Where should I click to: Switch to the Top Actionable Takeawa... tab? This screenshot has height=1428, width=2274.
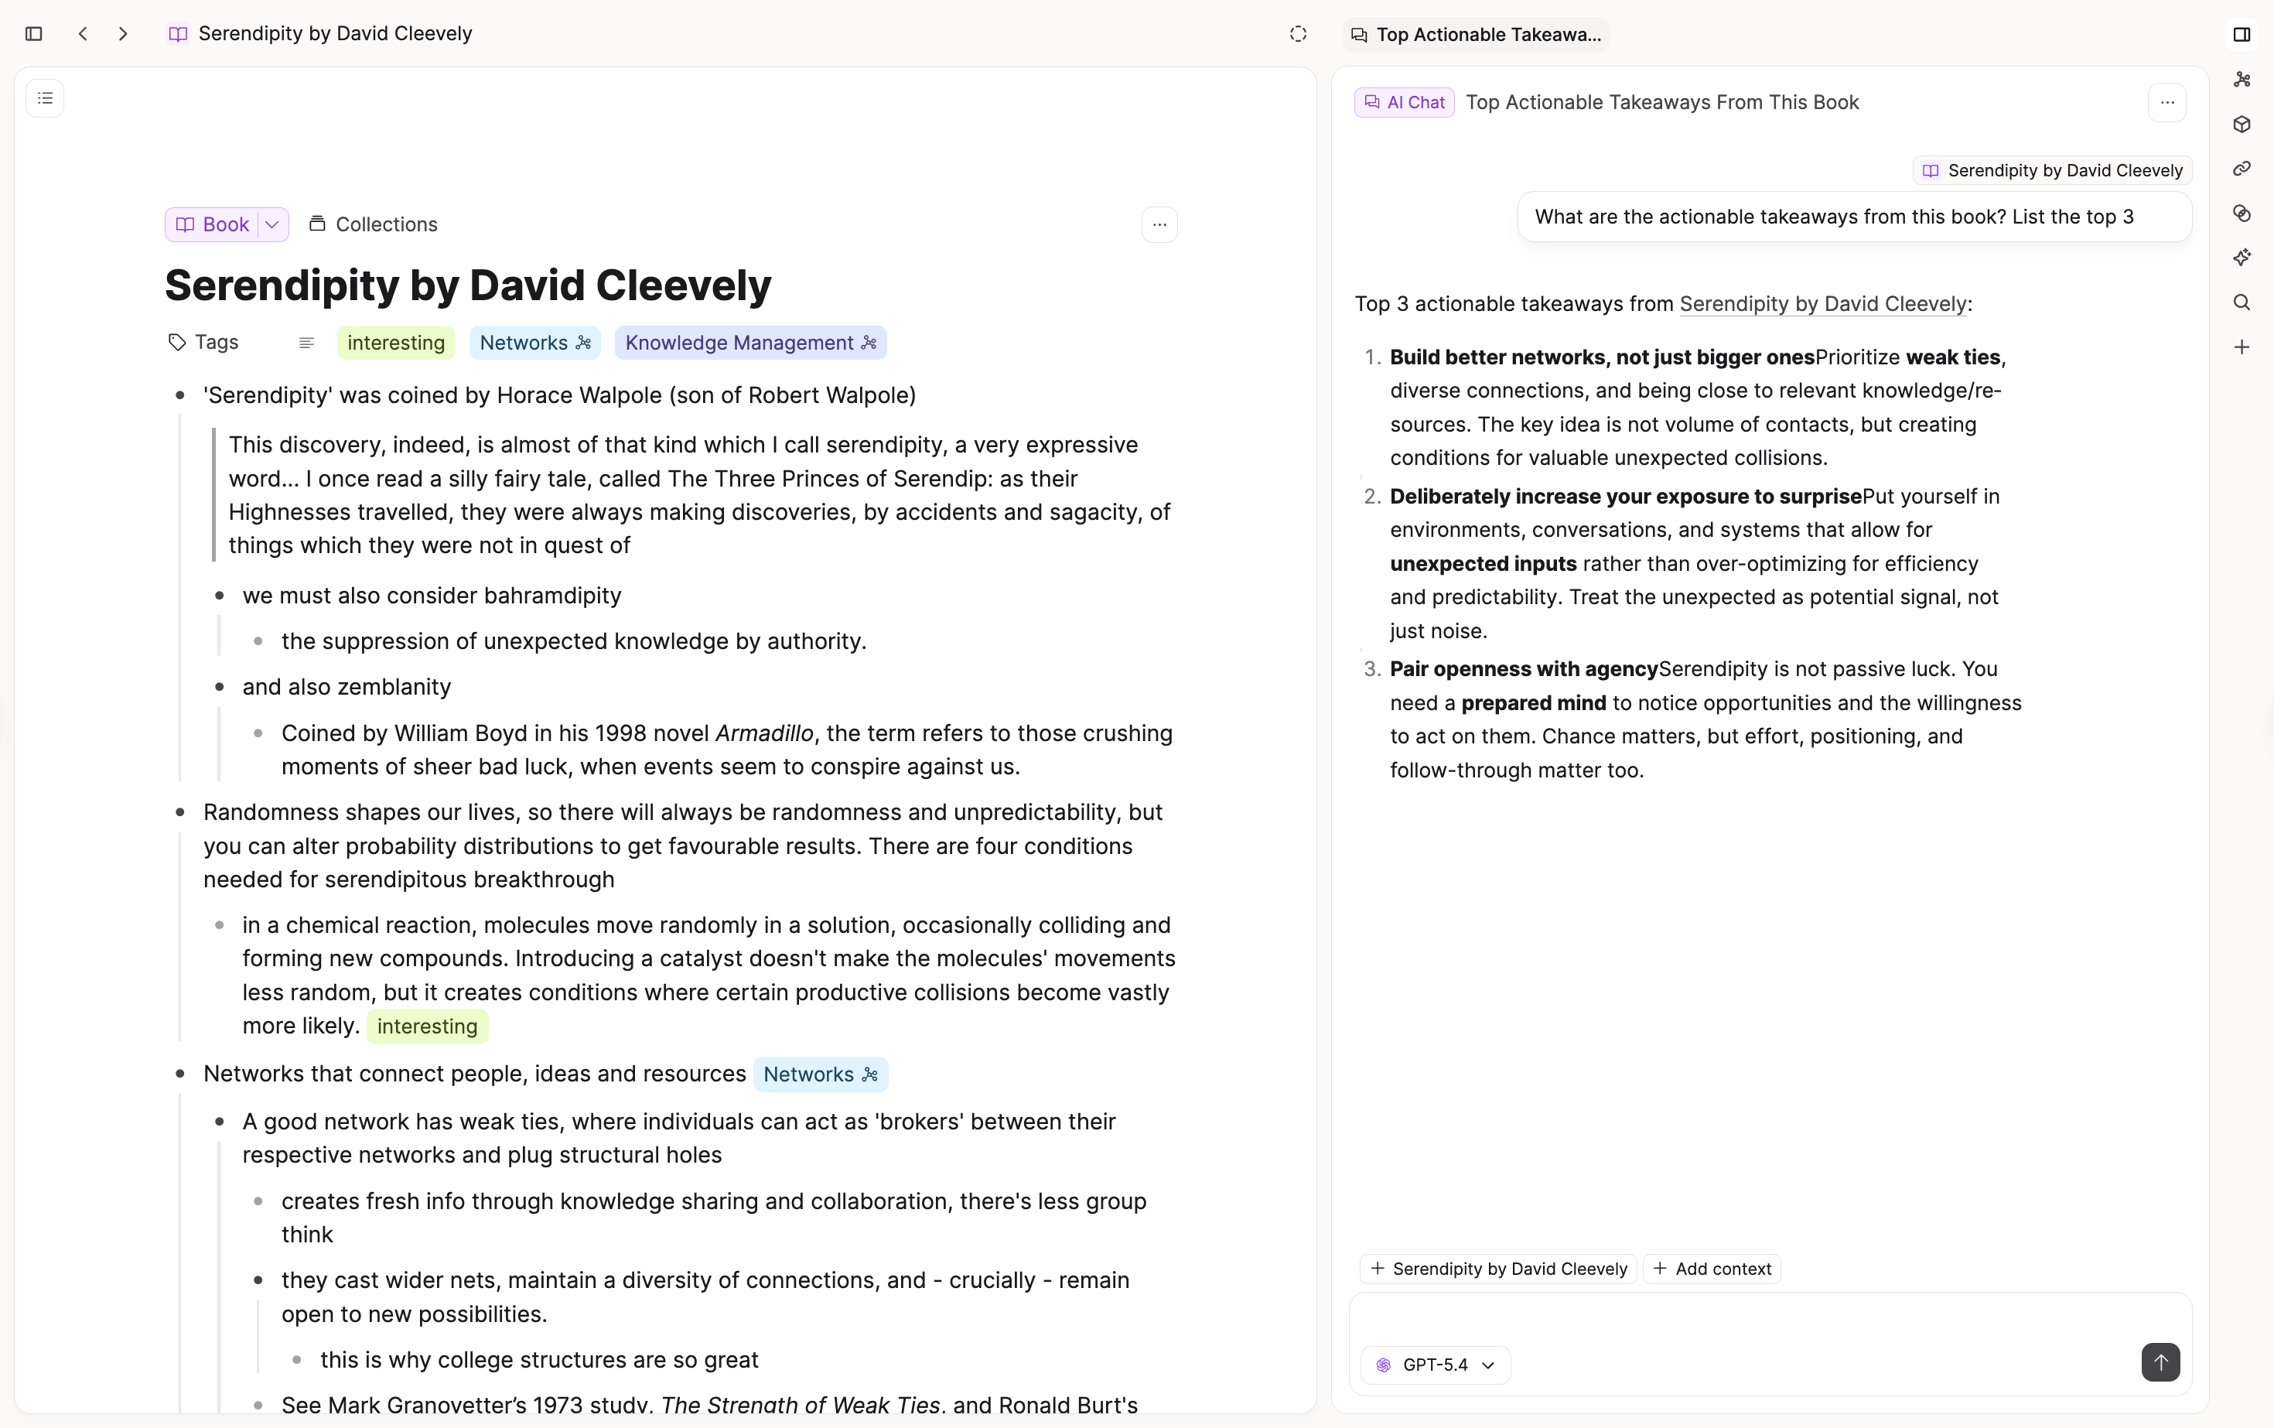click(1477, 35)
